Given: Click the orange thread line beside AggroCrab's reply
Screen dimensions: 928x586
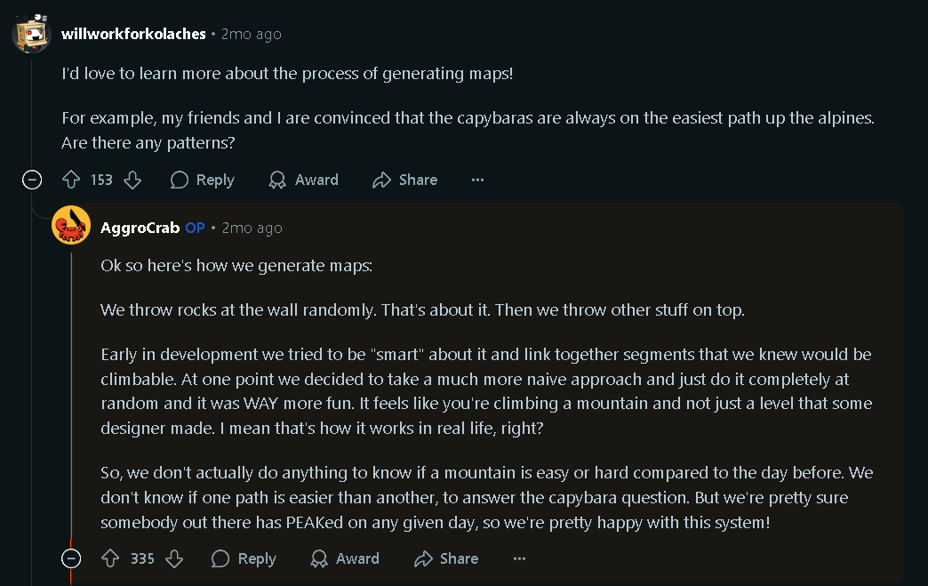Looking at the screenshot, I should click(71, 400).
